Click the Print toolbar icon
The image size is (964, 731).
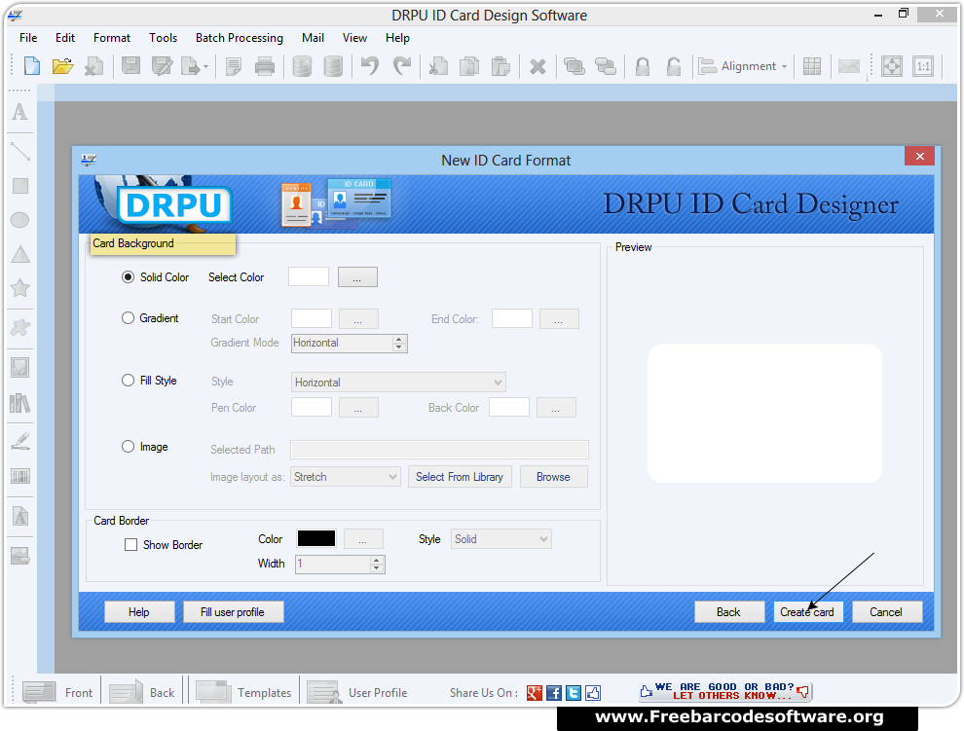tap(264, 66)
